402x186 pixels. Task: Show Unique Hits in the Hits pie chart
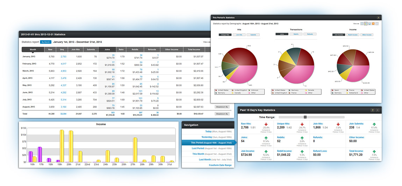click(225, 35)
